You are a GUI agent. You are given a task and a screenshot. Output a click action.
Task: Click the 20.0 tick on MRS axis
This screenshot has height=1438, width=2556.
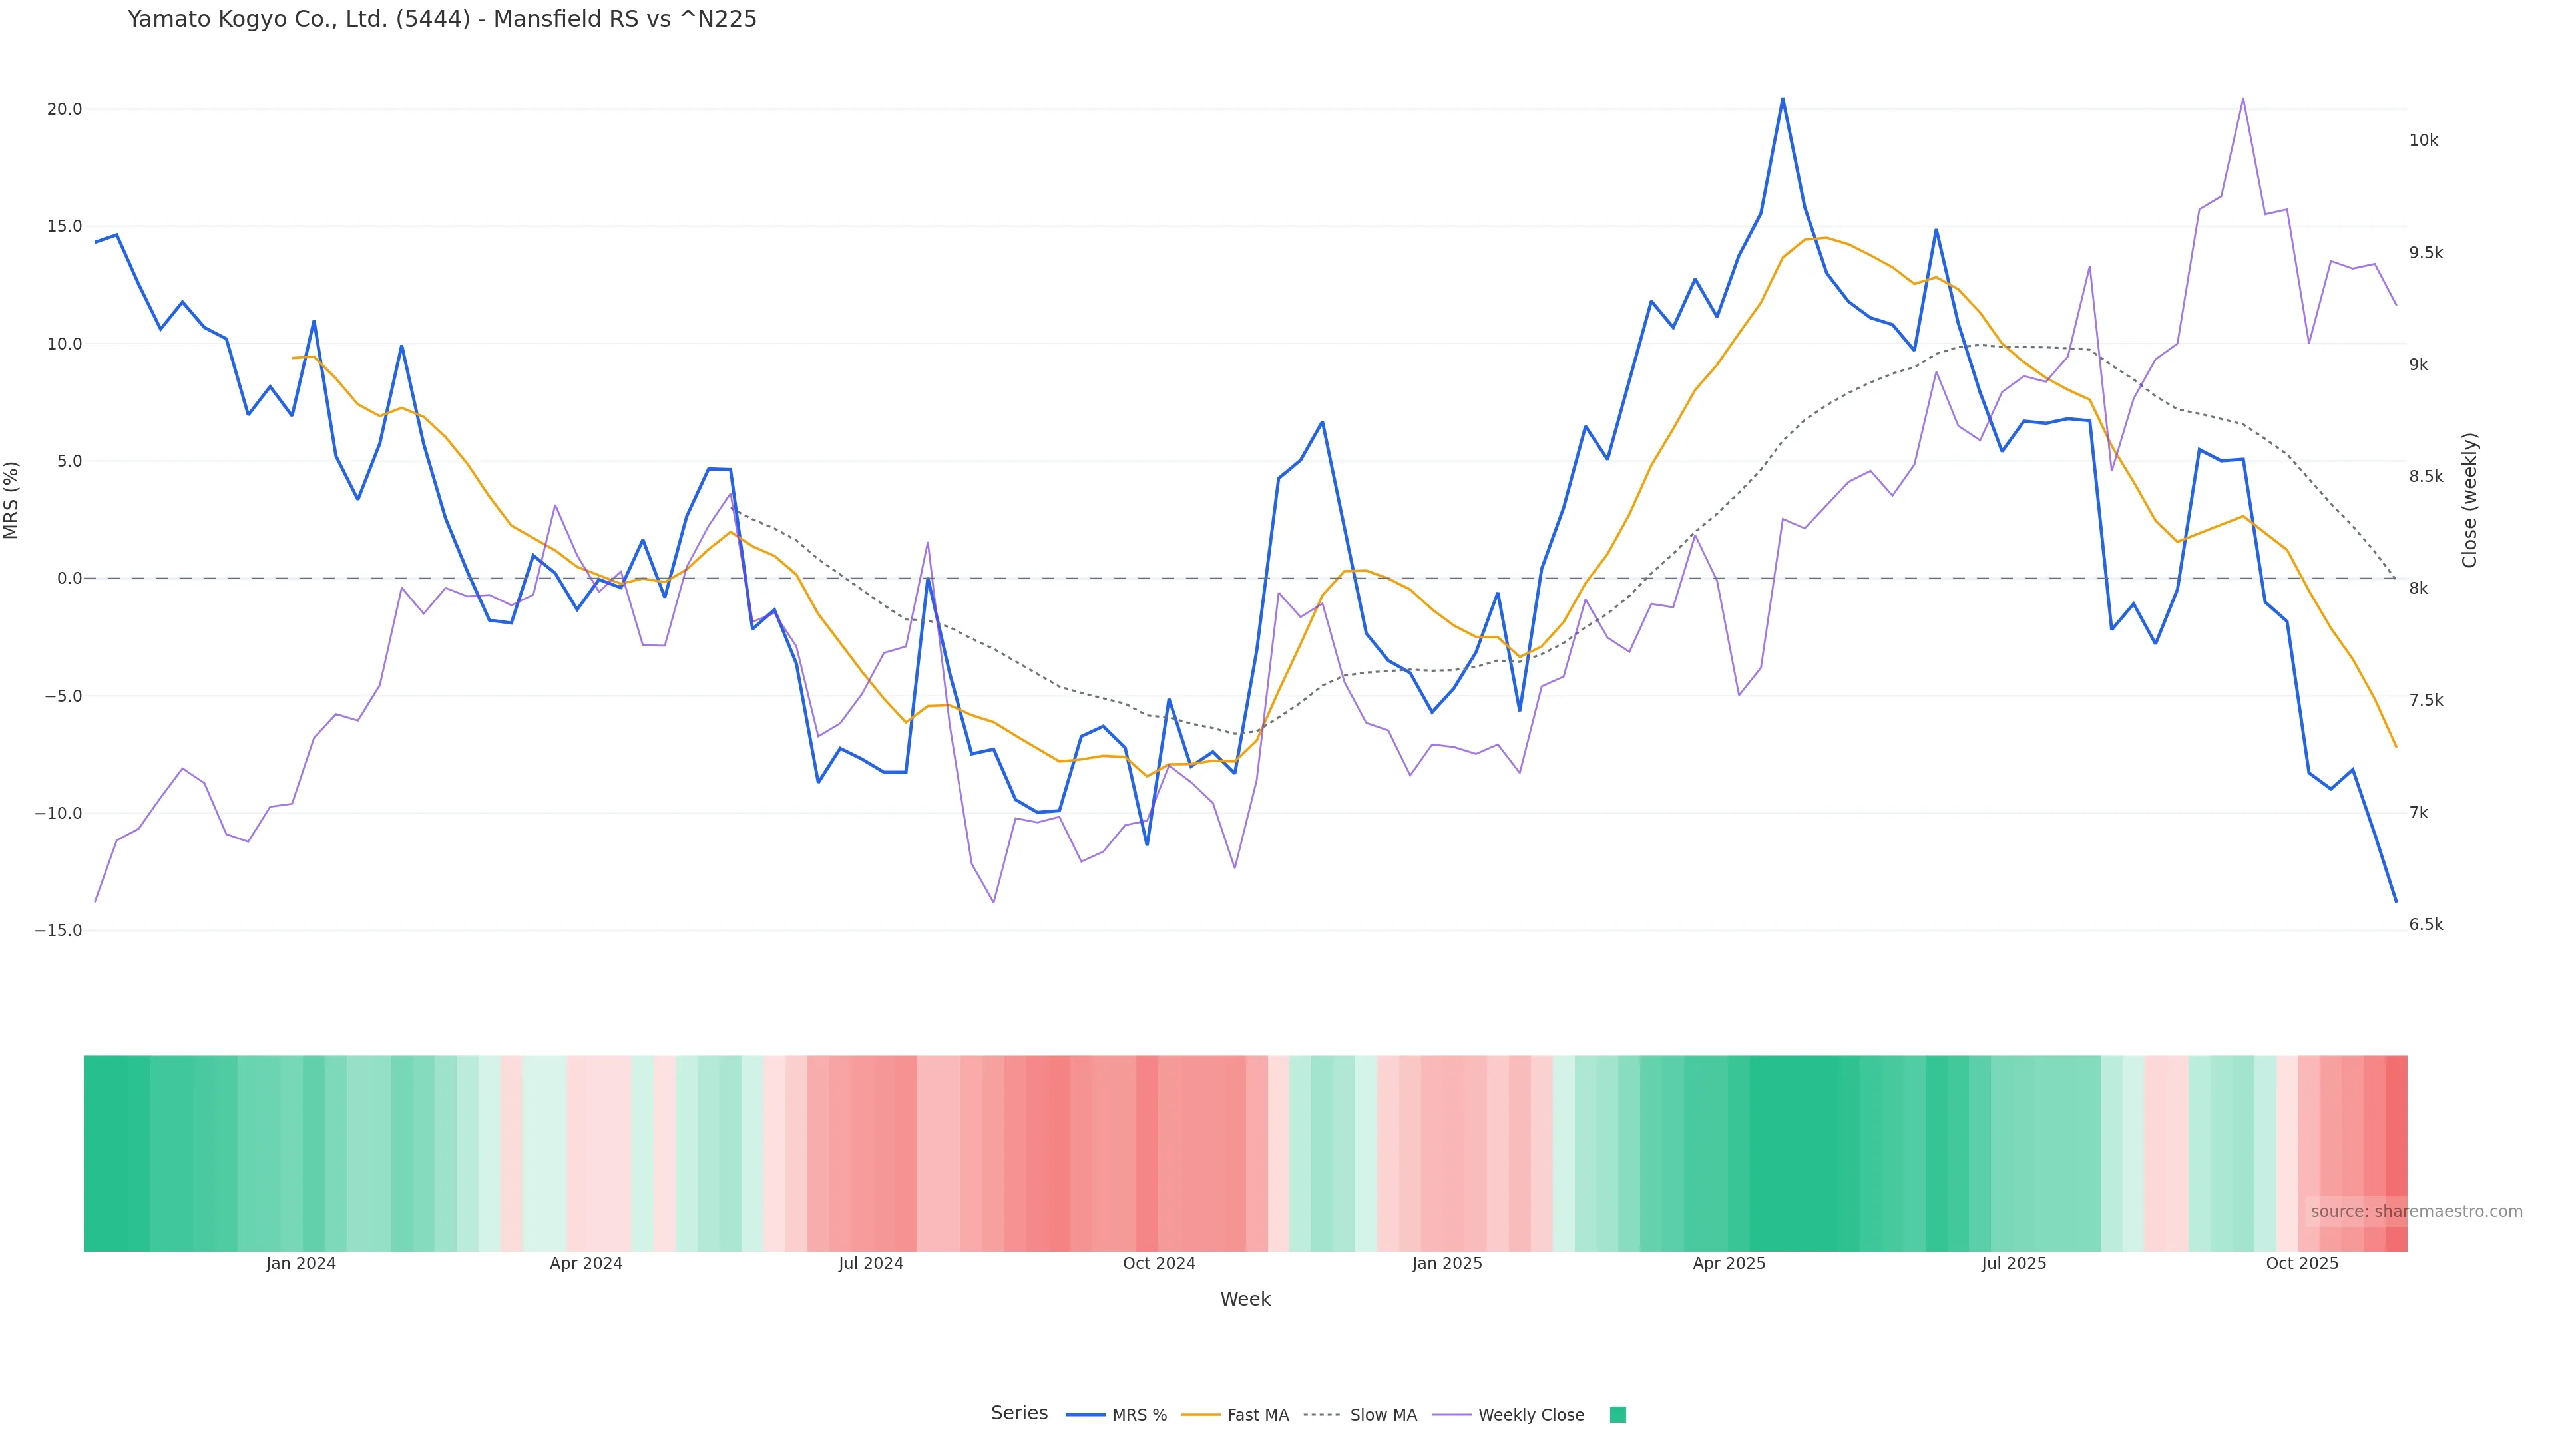65,109
